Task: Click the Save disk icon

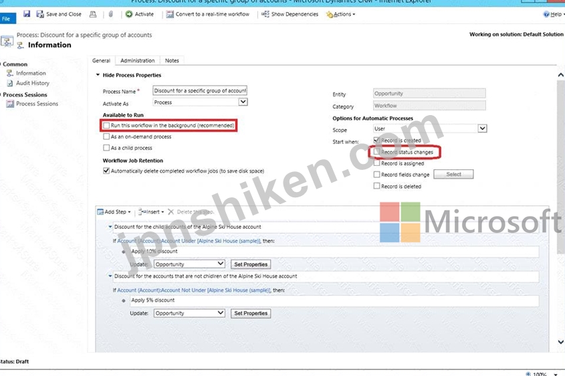Action: [x=27, y=13]
